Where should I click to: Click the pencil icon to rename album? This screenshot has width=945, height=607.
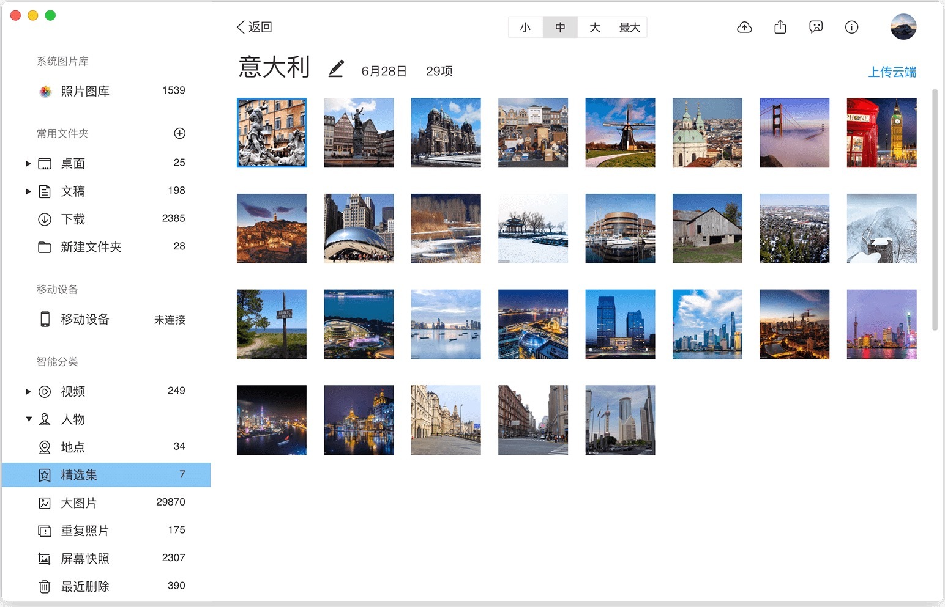(x=336, y=68)
